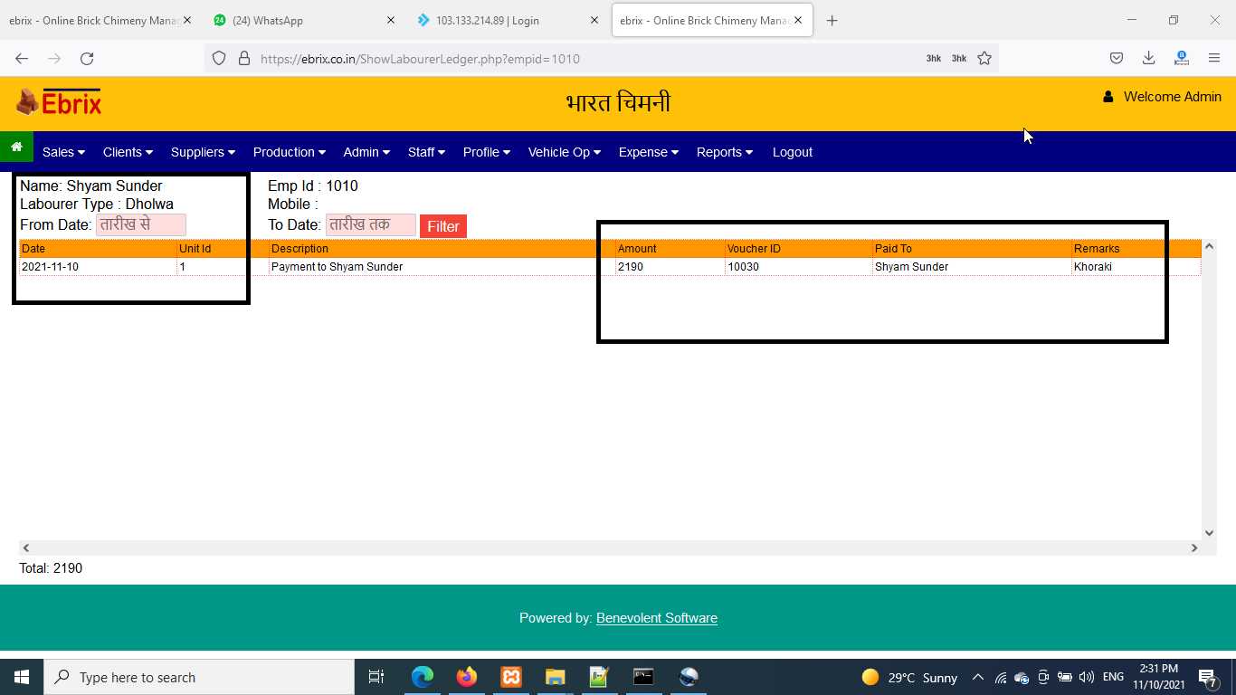Image resolution: width=1236 pixels, height=695 pixels.
Task: Click the Ebrix logo
Action: 59,102
